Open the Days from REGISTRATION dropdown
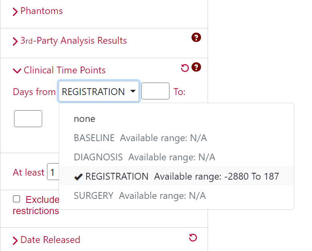 click(99, 91)
